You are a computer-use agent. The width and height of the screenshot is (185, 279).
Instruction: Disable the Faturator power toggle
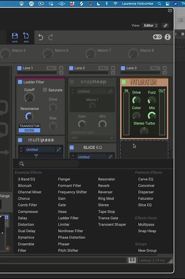[123, 82]
